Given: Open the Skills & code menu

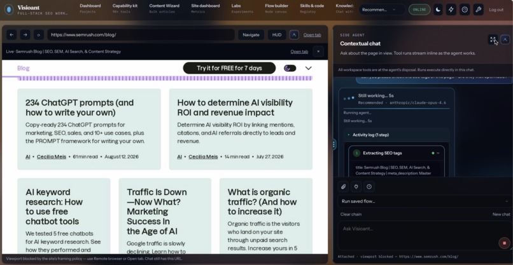Looking at the screenshot, I should (312, 8).
